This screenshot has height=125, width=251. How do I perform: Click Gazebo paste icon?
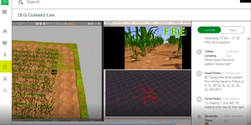[x=62, y=24]
